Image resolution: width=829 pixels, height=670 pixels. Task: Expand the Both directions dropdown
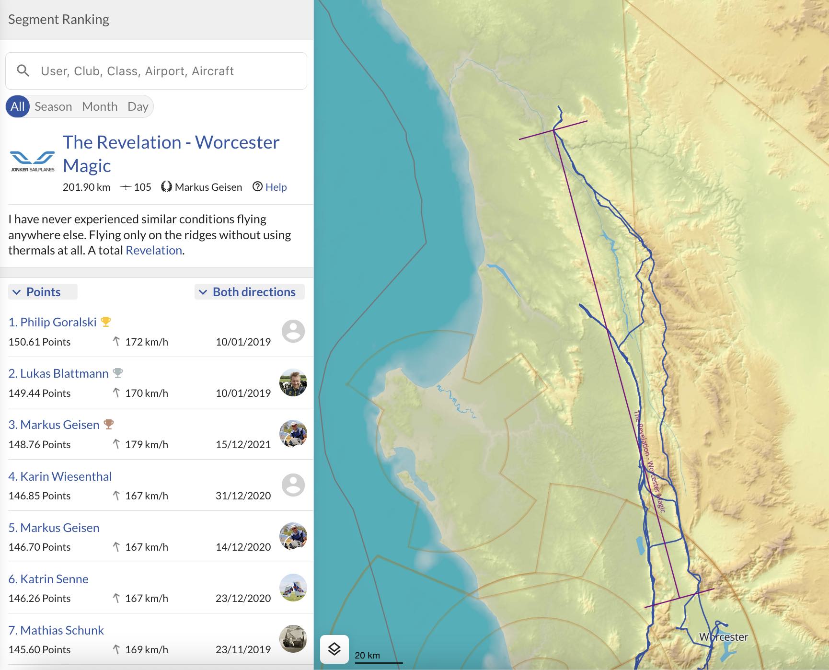click(249, 292)
